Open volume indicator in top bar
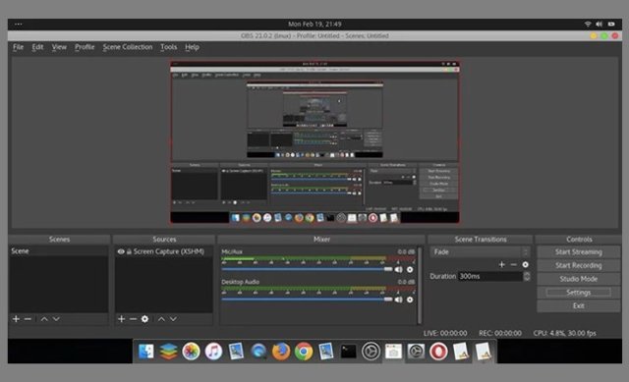 click(x=599, y=24)
